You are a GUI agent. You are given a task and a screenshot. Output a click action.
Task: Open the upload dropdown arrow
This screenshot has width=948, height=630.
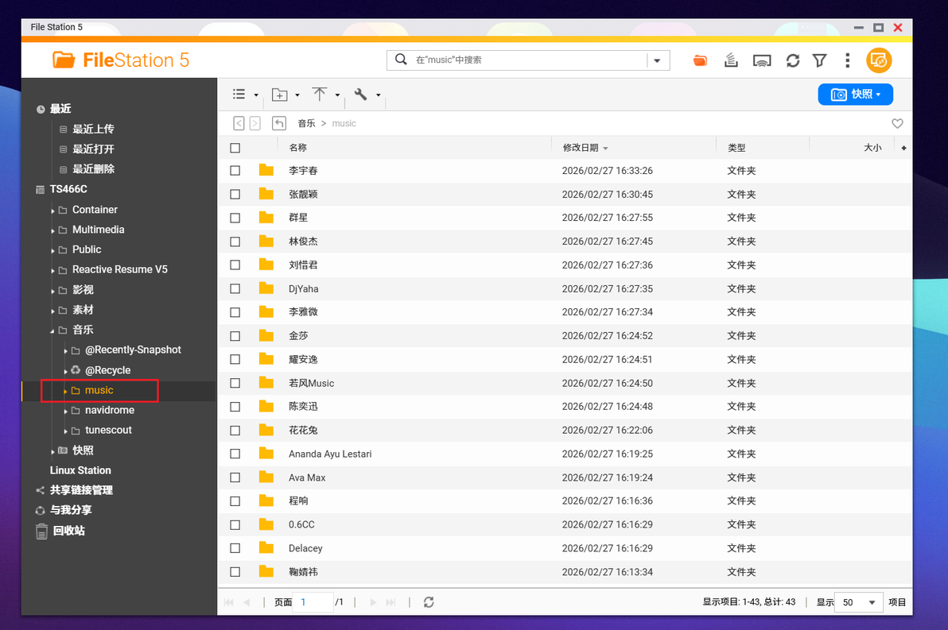337,95
